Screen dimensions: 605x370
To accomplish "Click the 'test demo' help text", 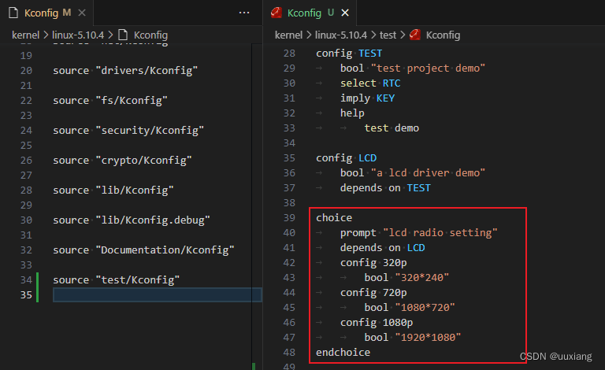I will (392, 128).
